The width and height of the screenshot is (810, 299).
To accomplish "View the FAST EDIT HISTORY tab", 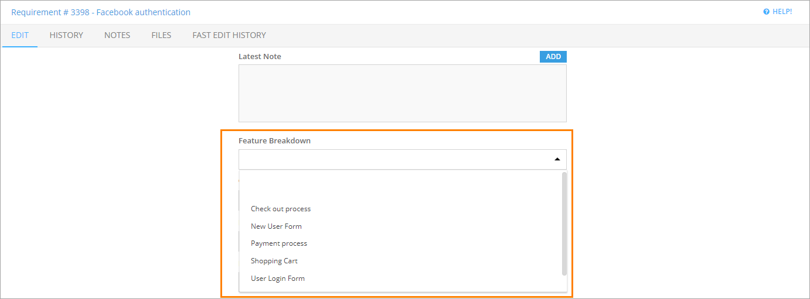I will coord(229,35).
